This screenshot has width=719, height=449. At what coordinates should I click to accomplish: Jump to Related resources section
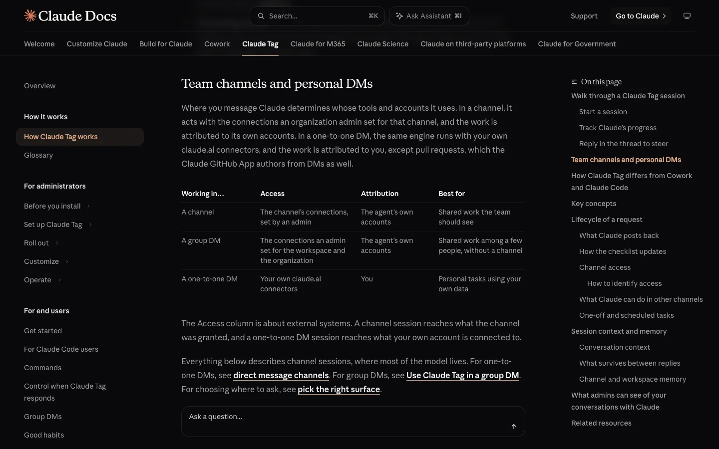(601, 423)
